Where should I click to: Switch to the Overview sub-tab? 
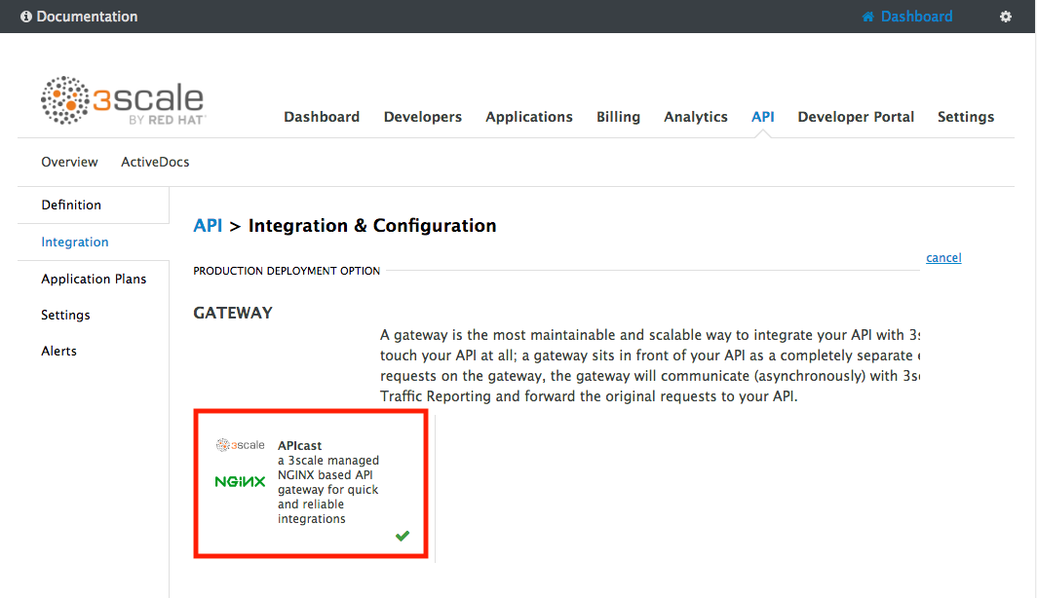[69, 162]
